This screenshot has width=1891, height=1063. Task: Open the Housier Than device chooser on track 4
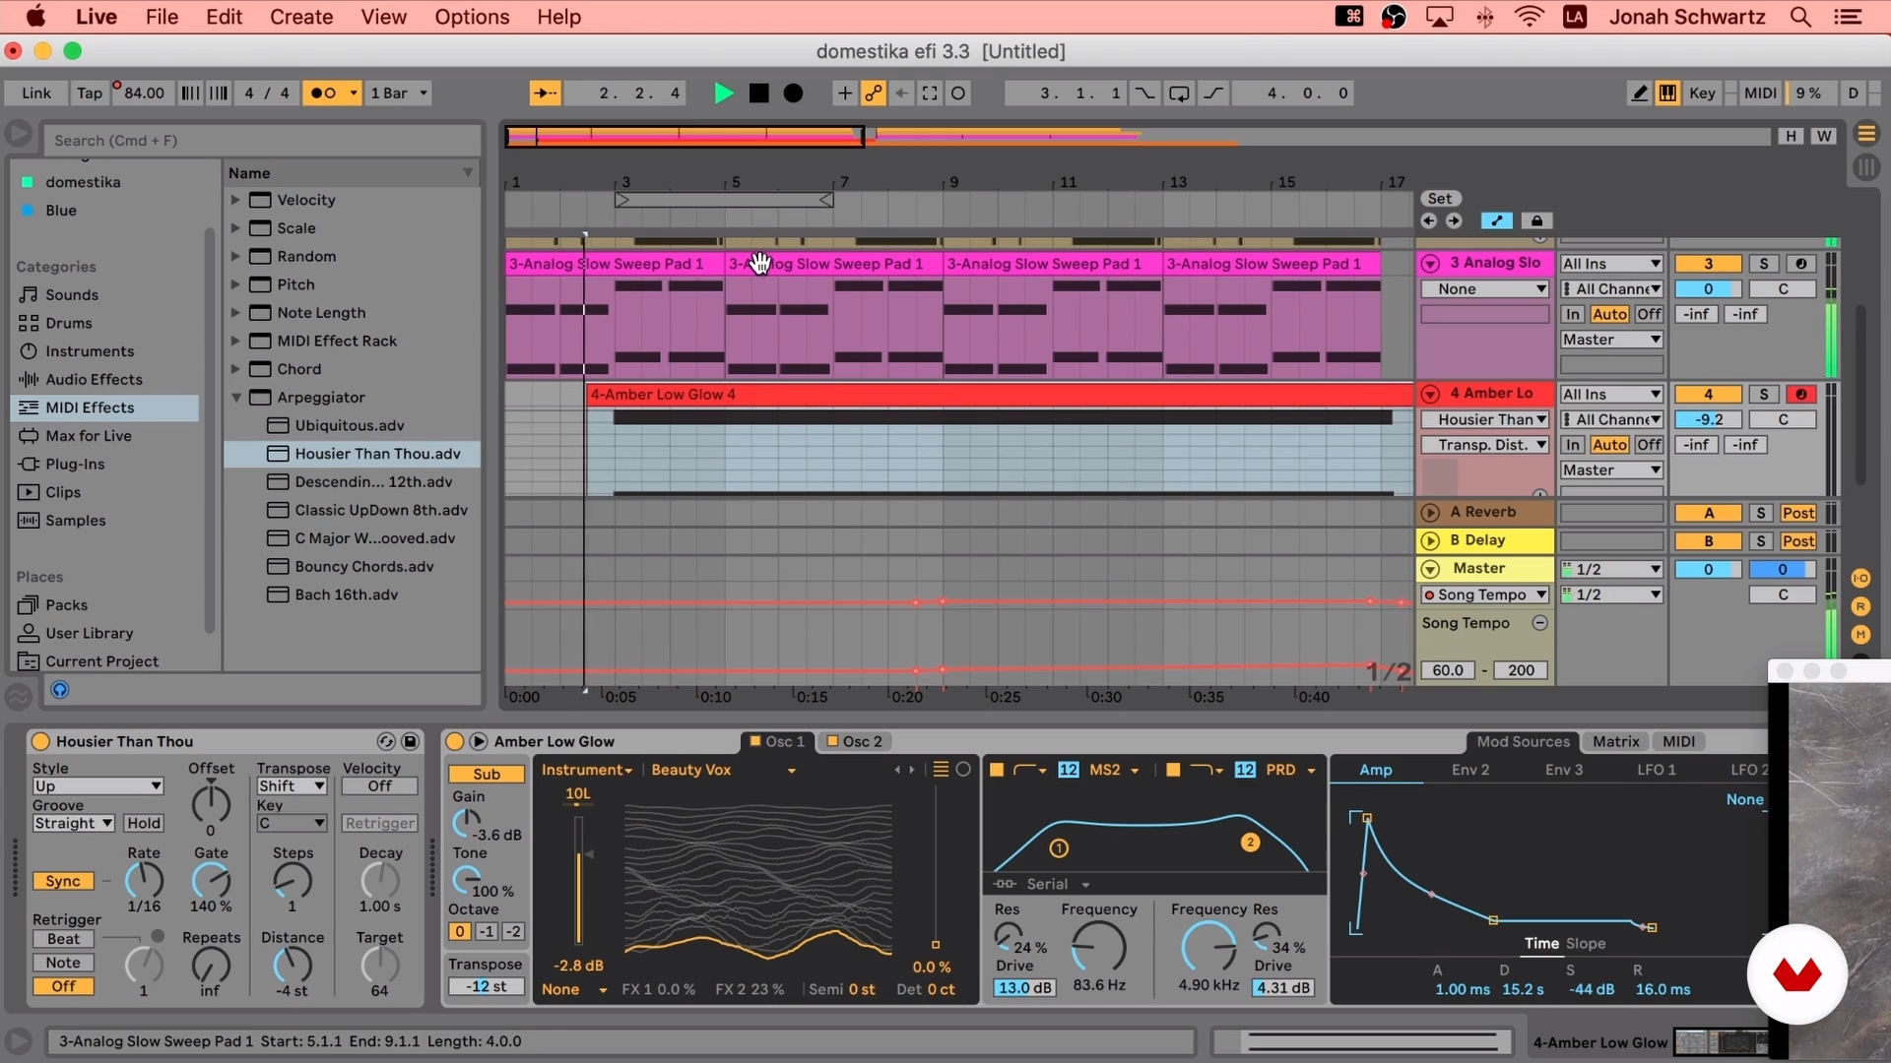(x=1485, y=419)
